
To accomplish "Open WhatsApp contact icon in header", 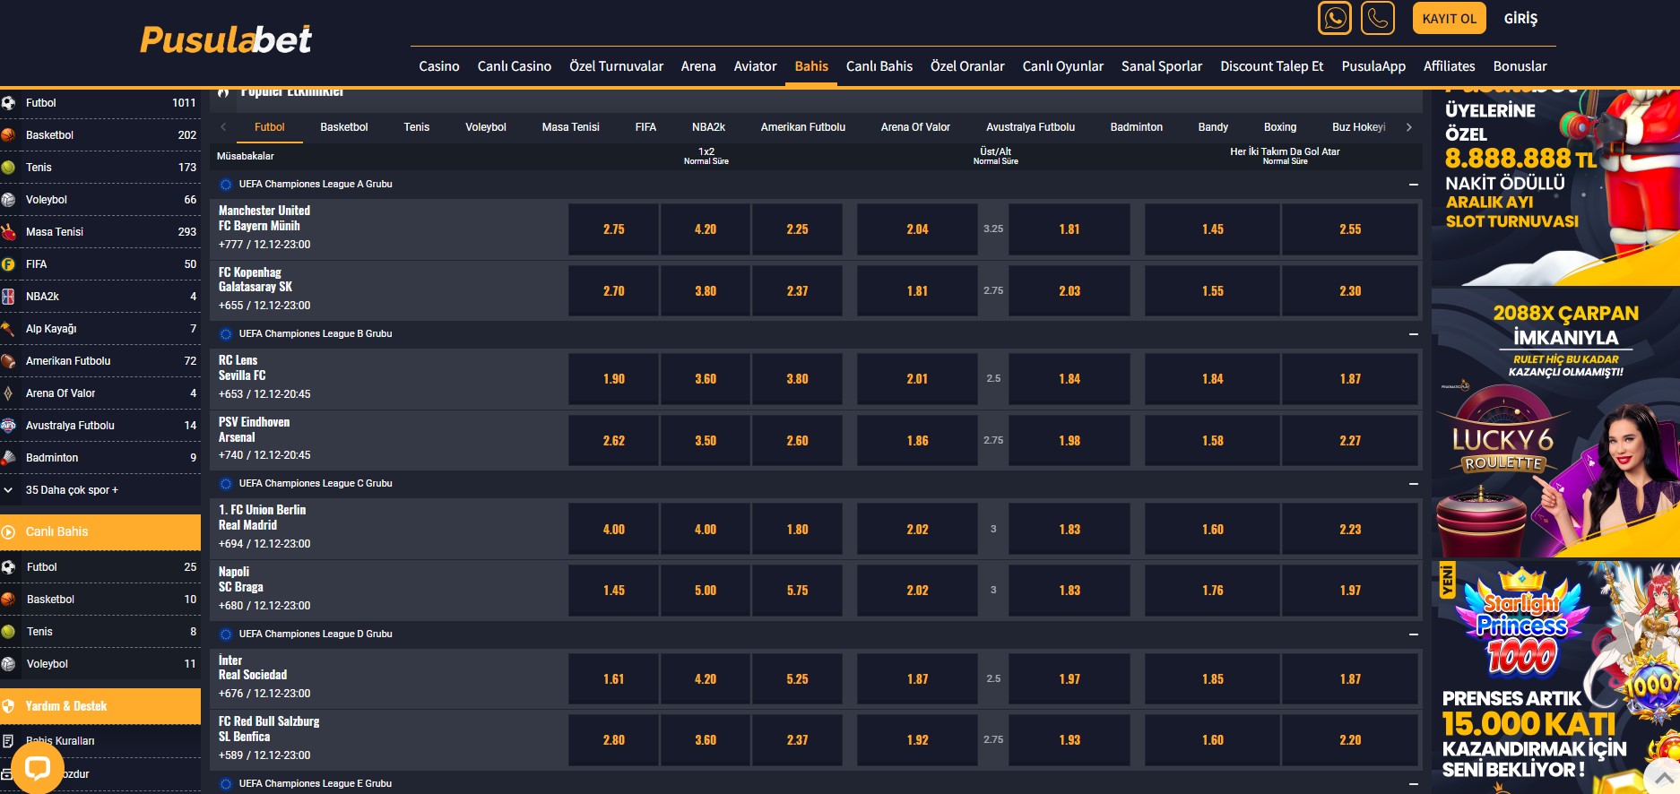I will 1335,18.
